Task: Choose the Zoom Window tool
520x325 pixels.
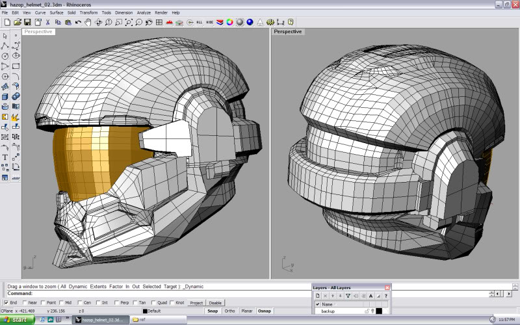Action: point(118,22)
